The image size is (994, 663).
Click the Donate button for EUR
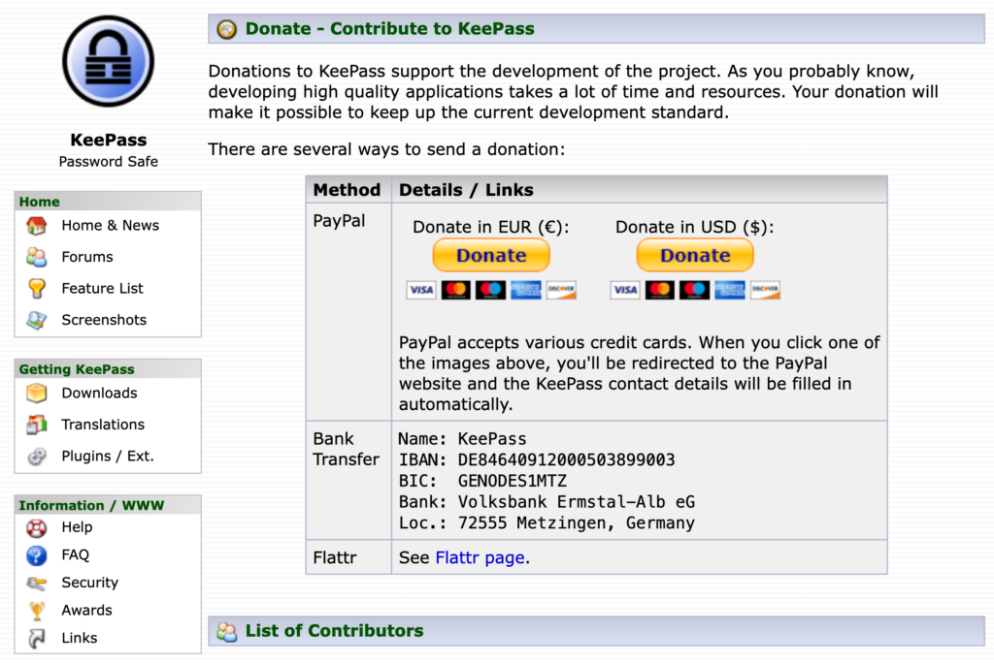tap(491, 255)
